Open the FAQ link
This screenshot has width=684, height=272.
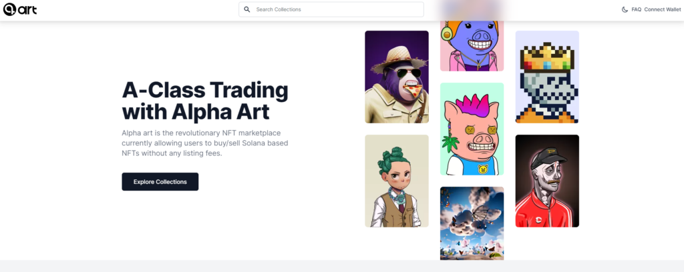pyautogui.click(x=637, y=9)
